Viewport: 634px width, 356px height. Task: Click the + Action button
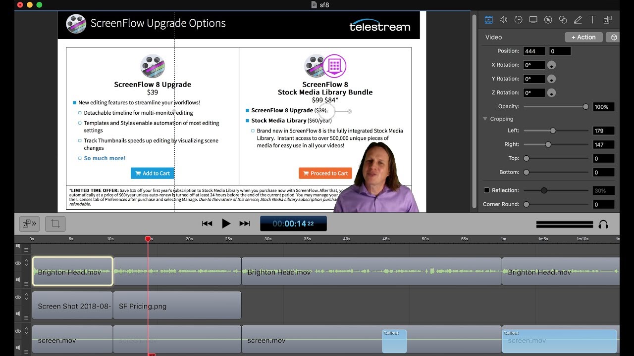coord(583,37)
